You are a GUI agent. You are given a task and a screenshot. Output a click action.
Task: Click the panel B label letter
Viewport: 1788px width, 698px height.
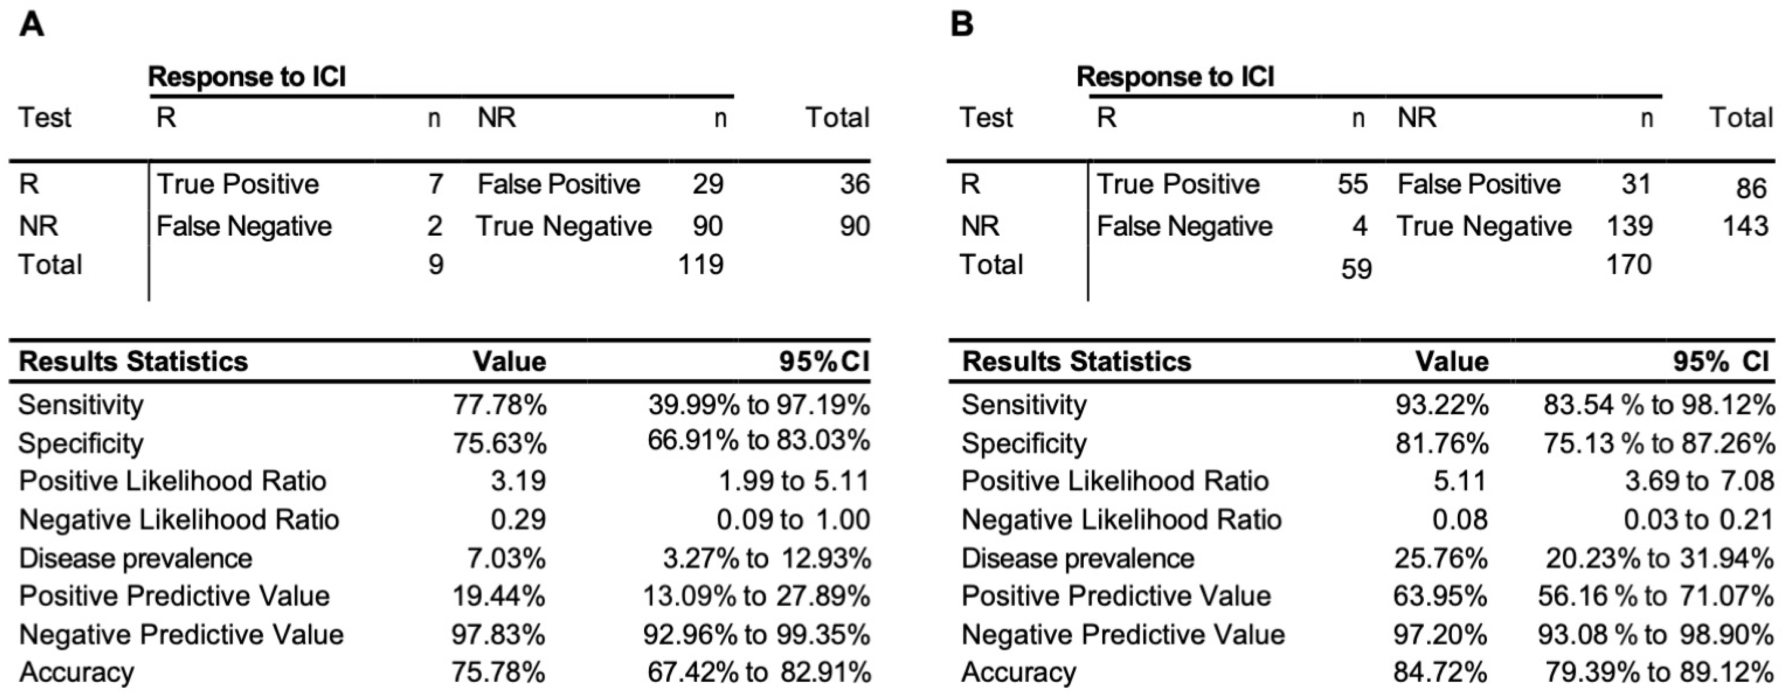coord(961,26)
